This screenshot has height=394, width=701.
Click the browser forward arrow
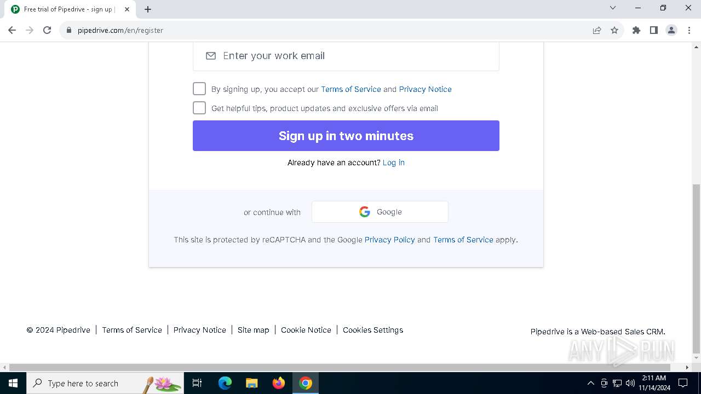(x=30, y=30)
